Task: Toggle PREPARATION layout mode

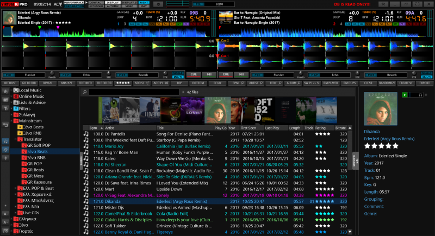Action: click(x=74, y=6)
